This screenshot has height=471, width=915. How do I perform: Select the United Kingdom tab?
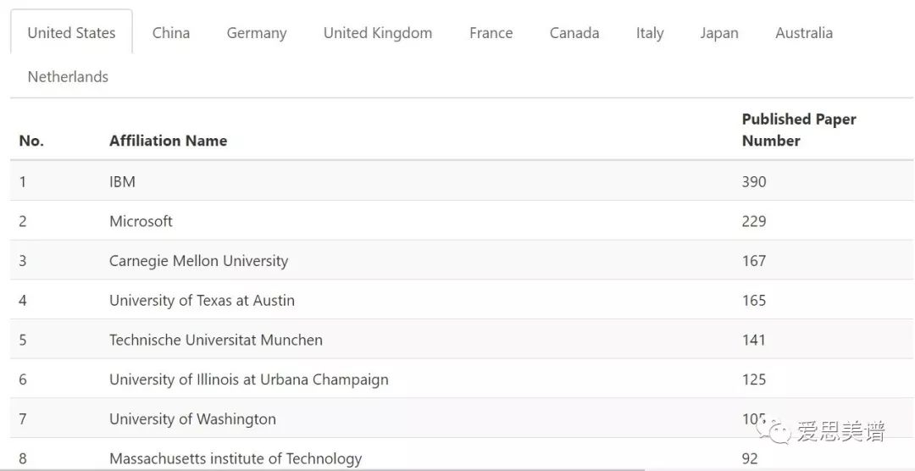click(378, 33)
